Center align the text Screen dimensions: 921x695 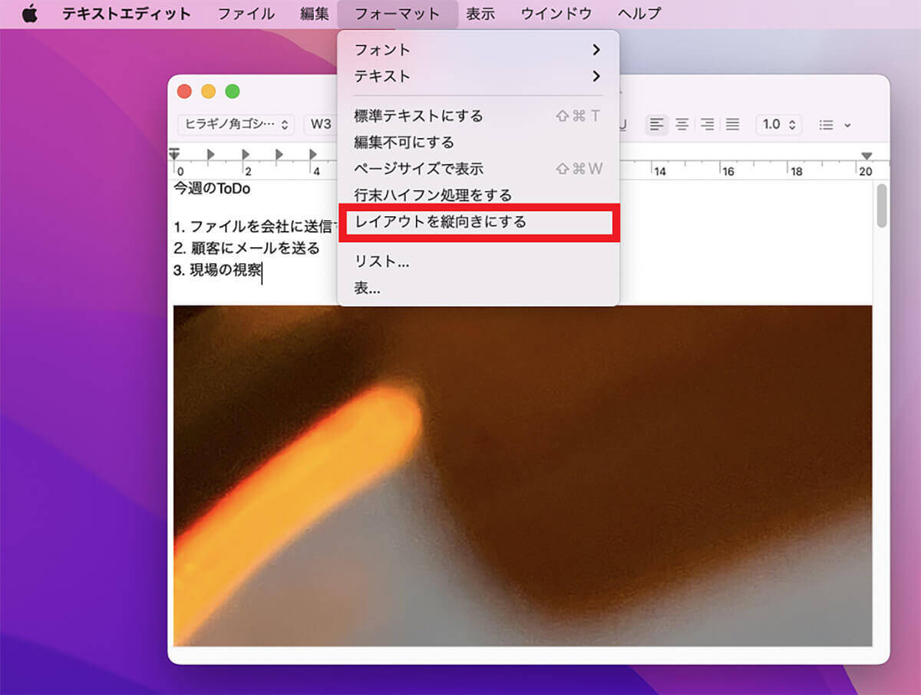(682, 124)
